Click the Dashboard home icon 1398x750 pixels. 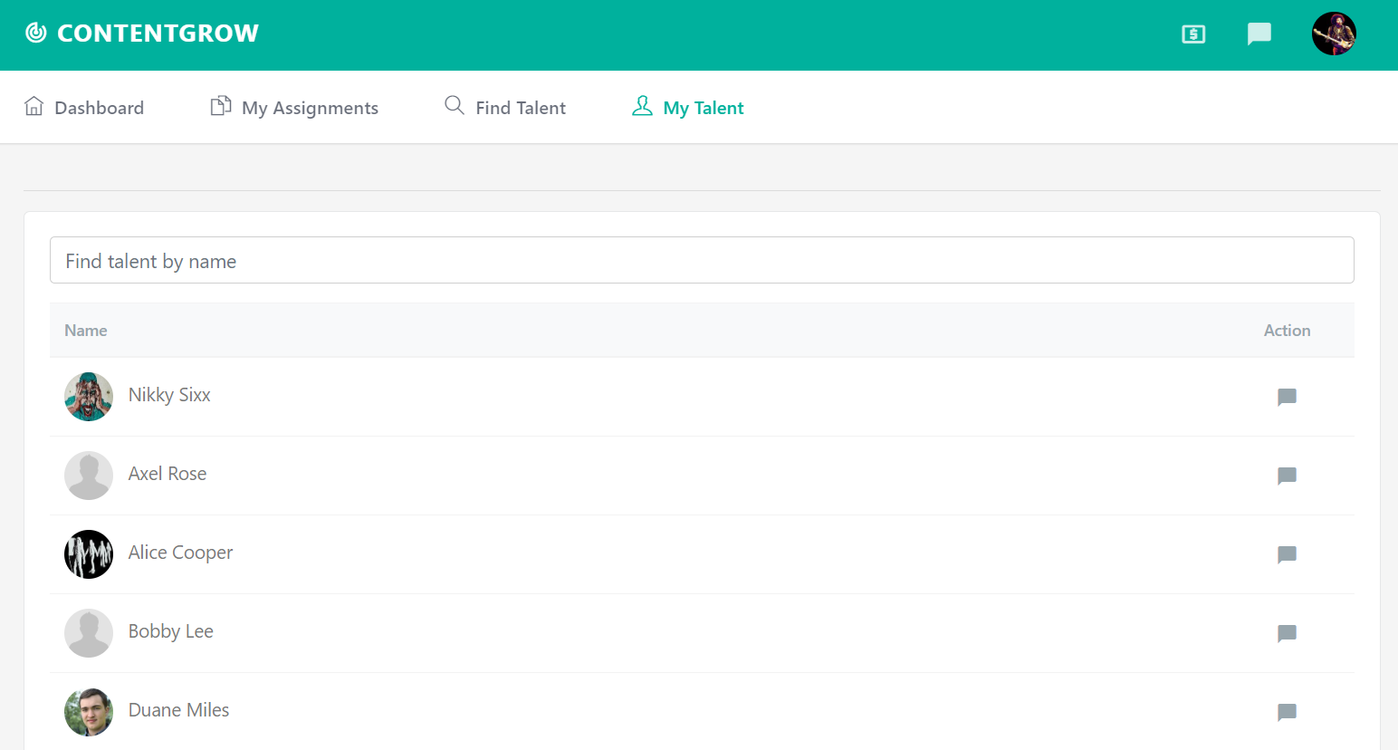[34, 106]
